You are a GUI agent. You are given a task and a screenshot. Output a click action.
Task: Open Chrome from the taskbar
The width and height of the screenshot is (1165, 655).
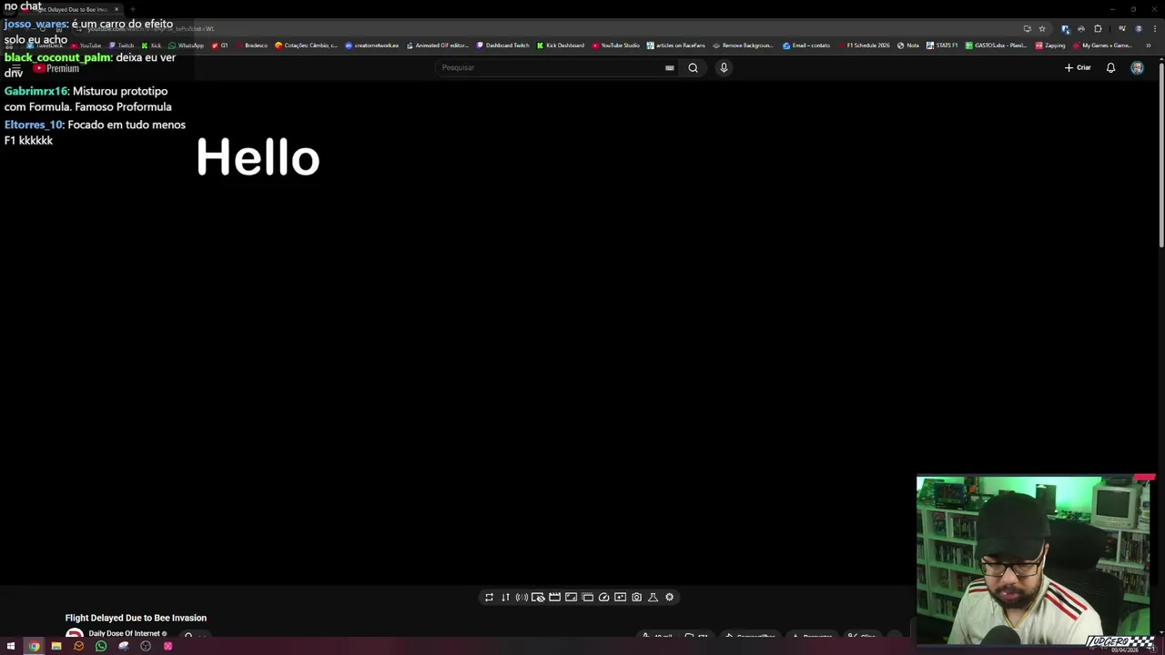(x=34, y=646)
